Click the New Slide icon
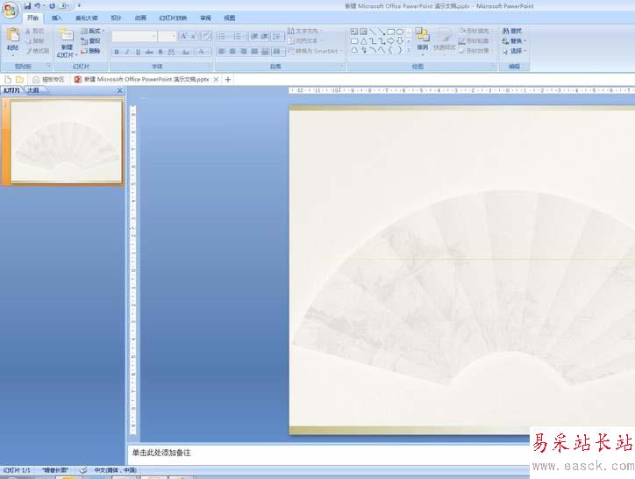Viewport: 635px width, 479px height. 67,34
